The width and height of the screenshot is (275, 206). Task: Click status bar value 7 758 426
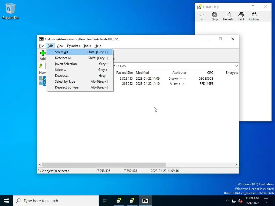[104, 171]
